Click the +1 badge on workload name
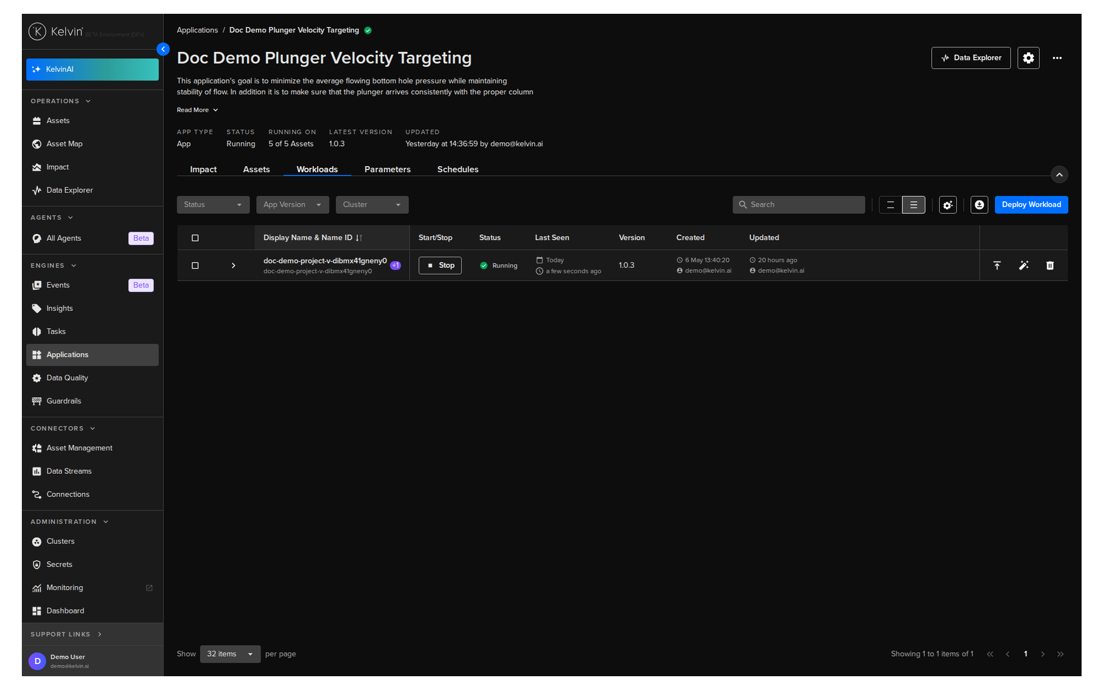 396,266
